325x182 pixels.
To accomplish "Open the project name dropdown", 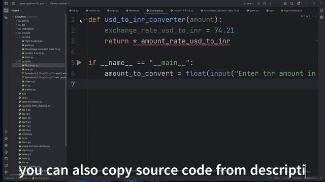I will [32, 4].
